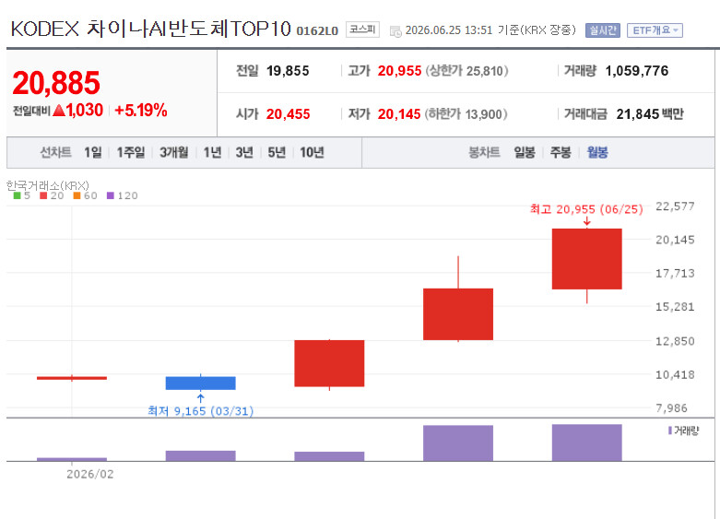Switch to 월봉 candlestick chart
The width and height of the screenshot is (720, 519).
point(597,152)
